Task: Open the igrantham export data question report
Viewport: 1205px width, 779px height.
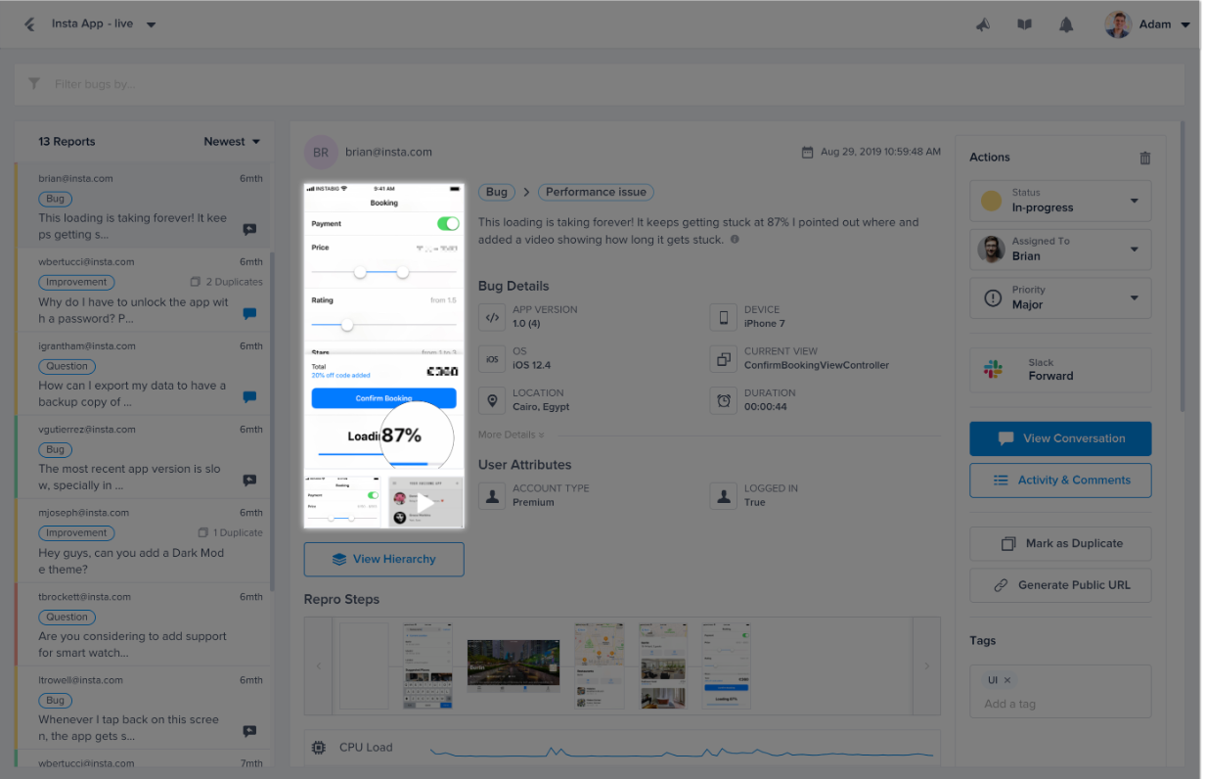Action: point(144,373)
